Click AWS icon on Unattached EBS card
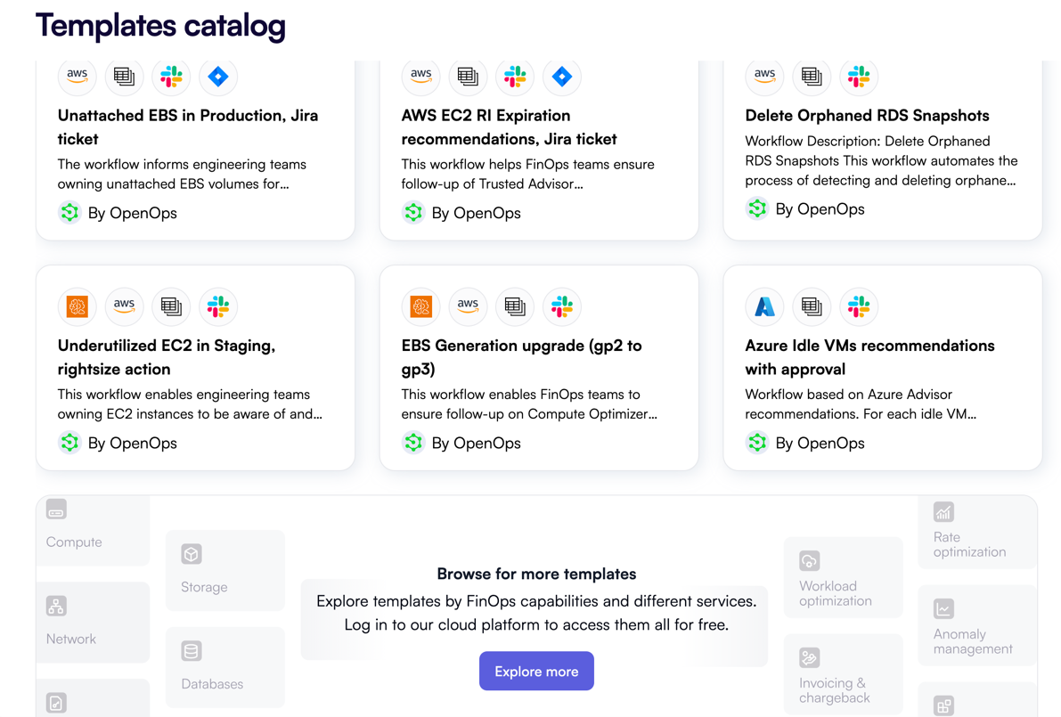This screenshot has width=1061, height=717. point(78,77)
